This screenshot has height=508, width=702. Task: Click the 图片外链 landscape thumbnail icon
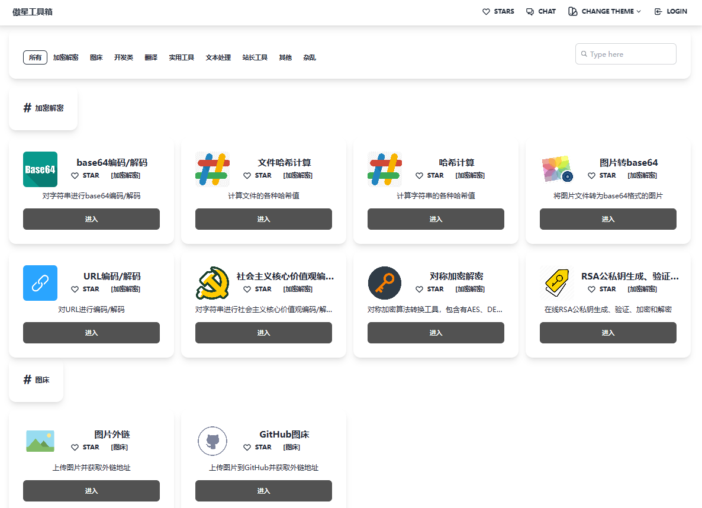click(40, 441)
